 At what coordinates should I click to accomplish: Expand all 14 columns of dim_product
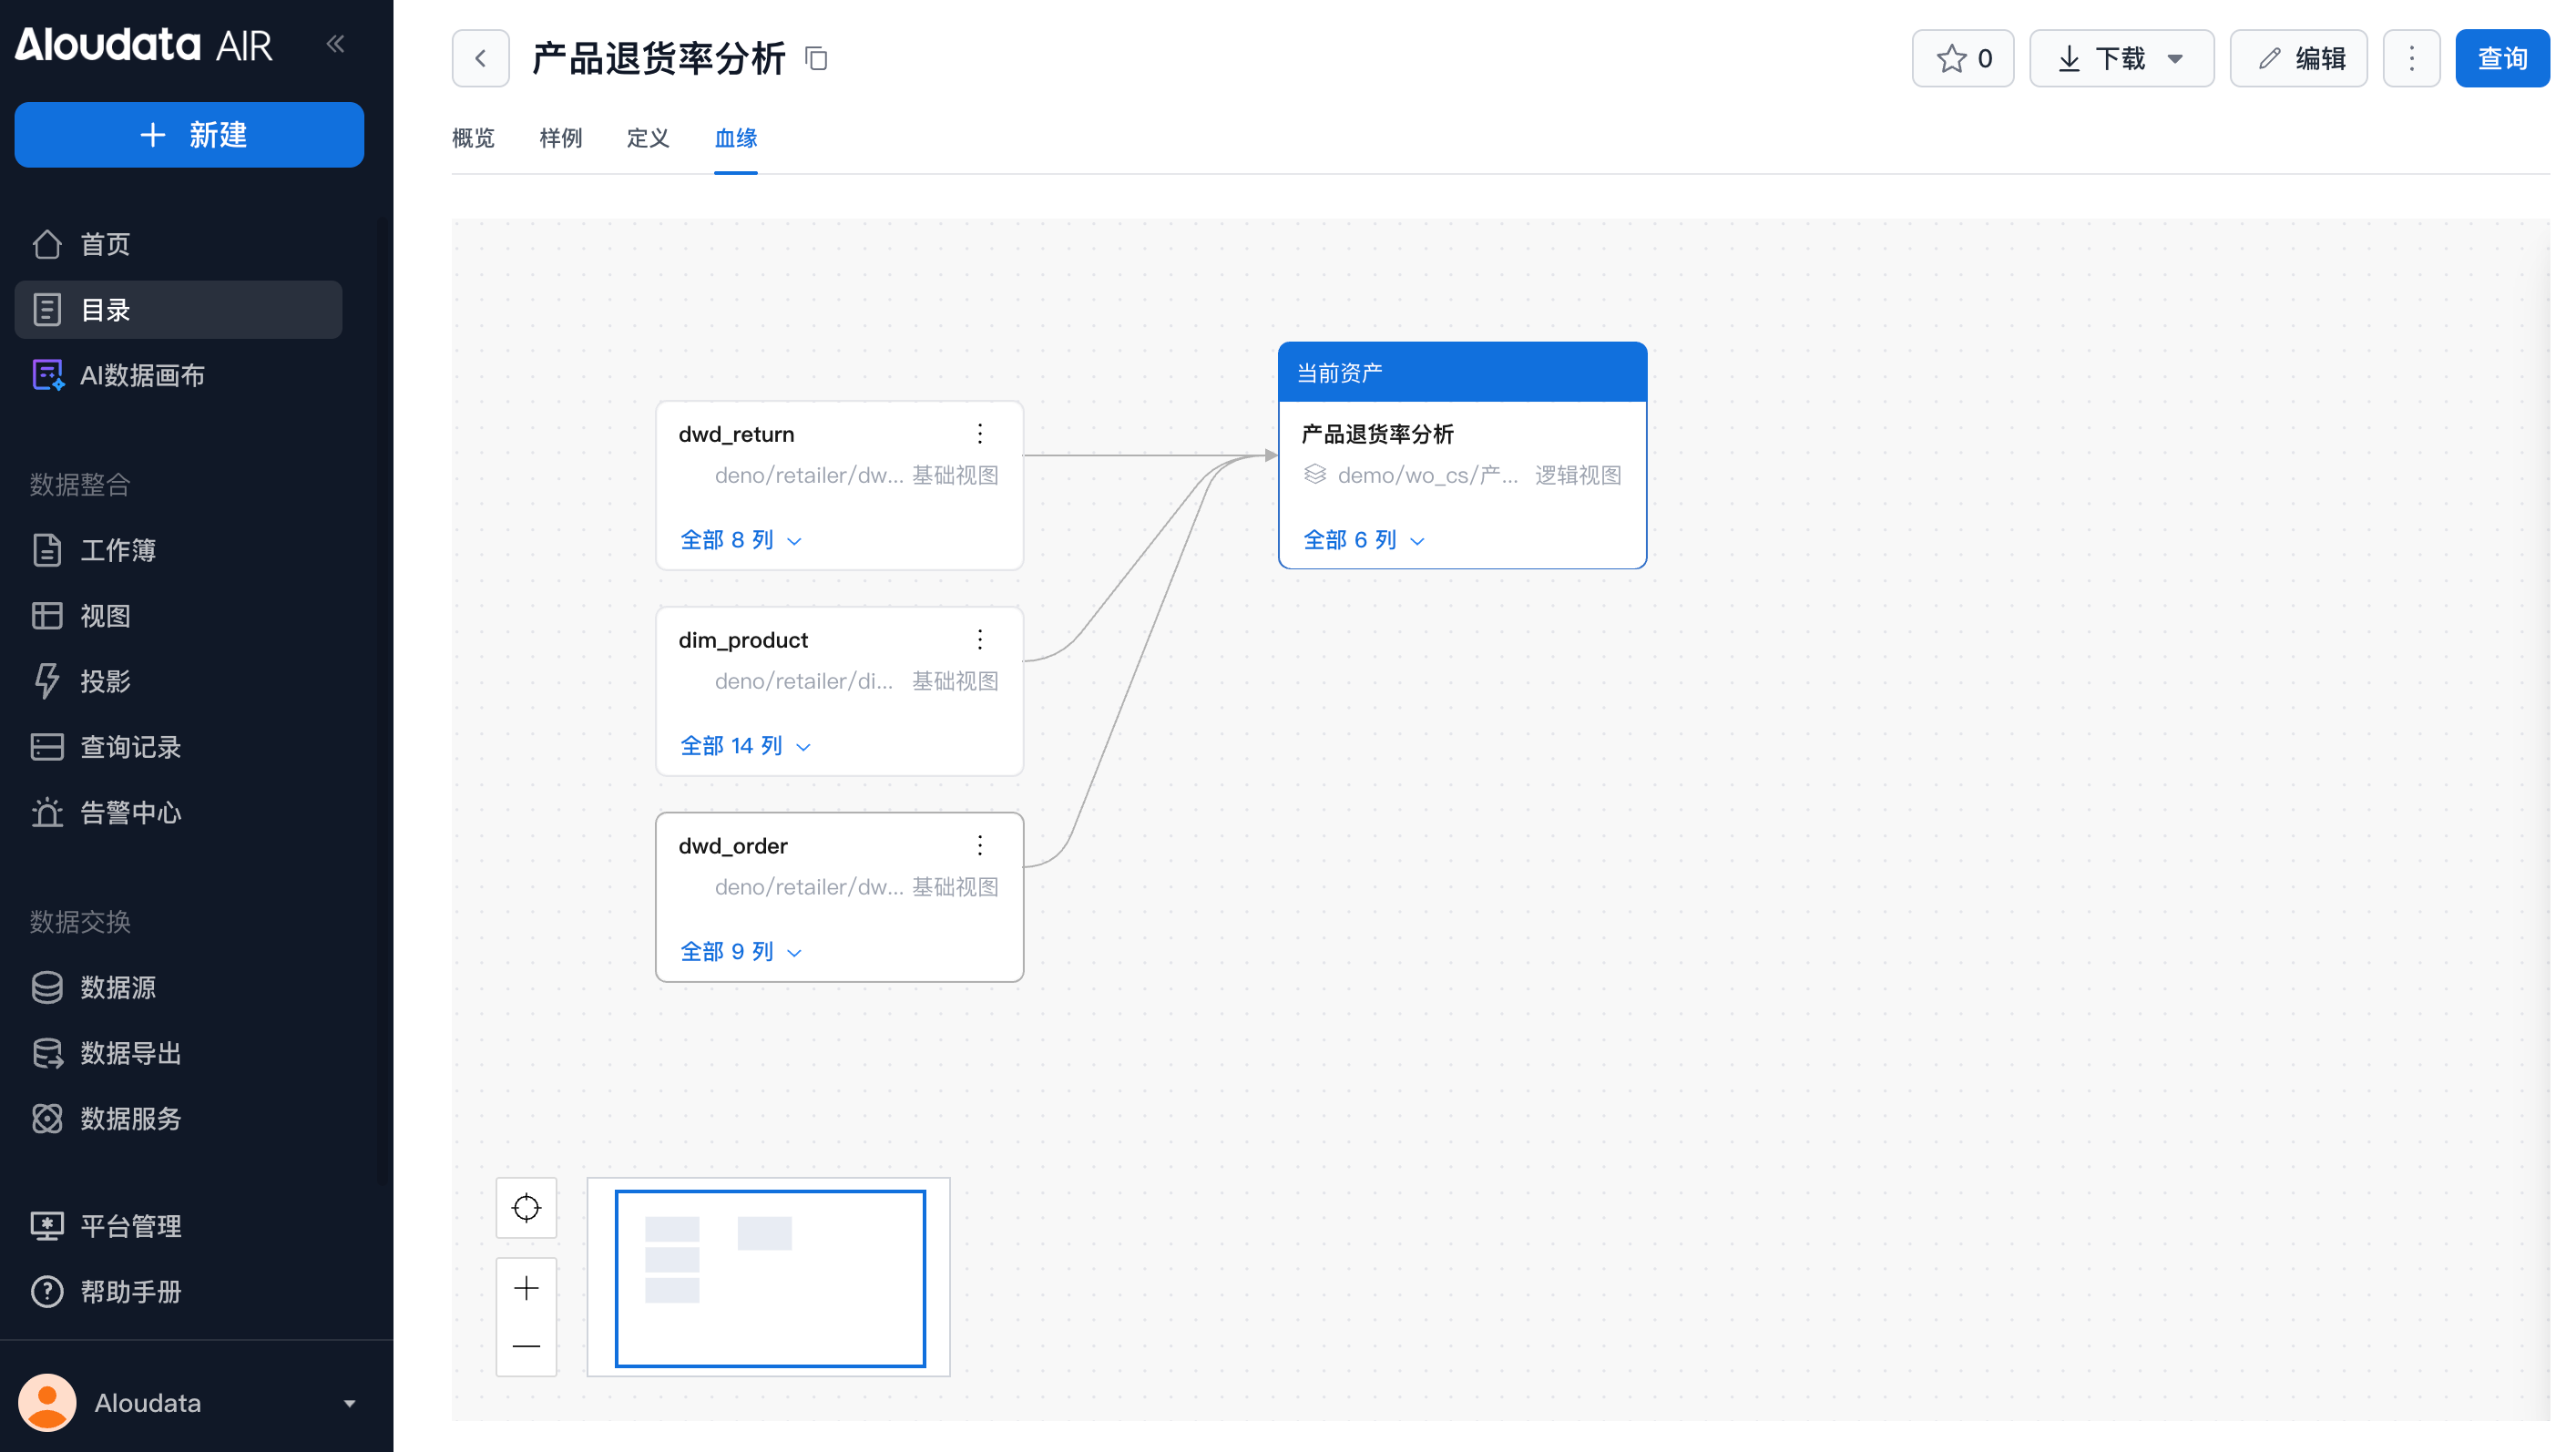(744, 746)
